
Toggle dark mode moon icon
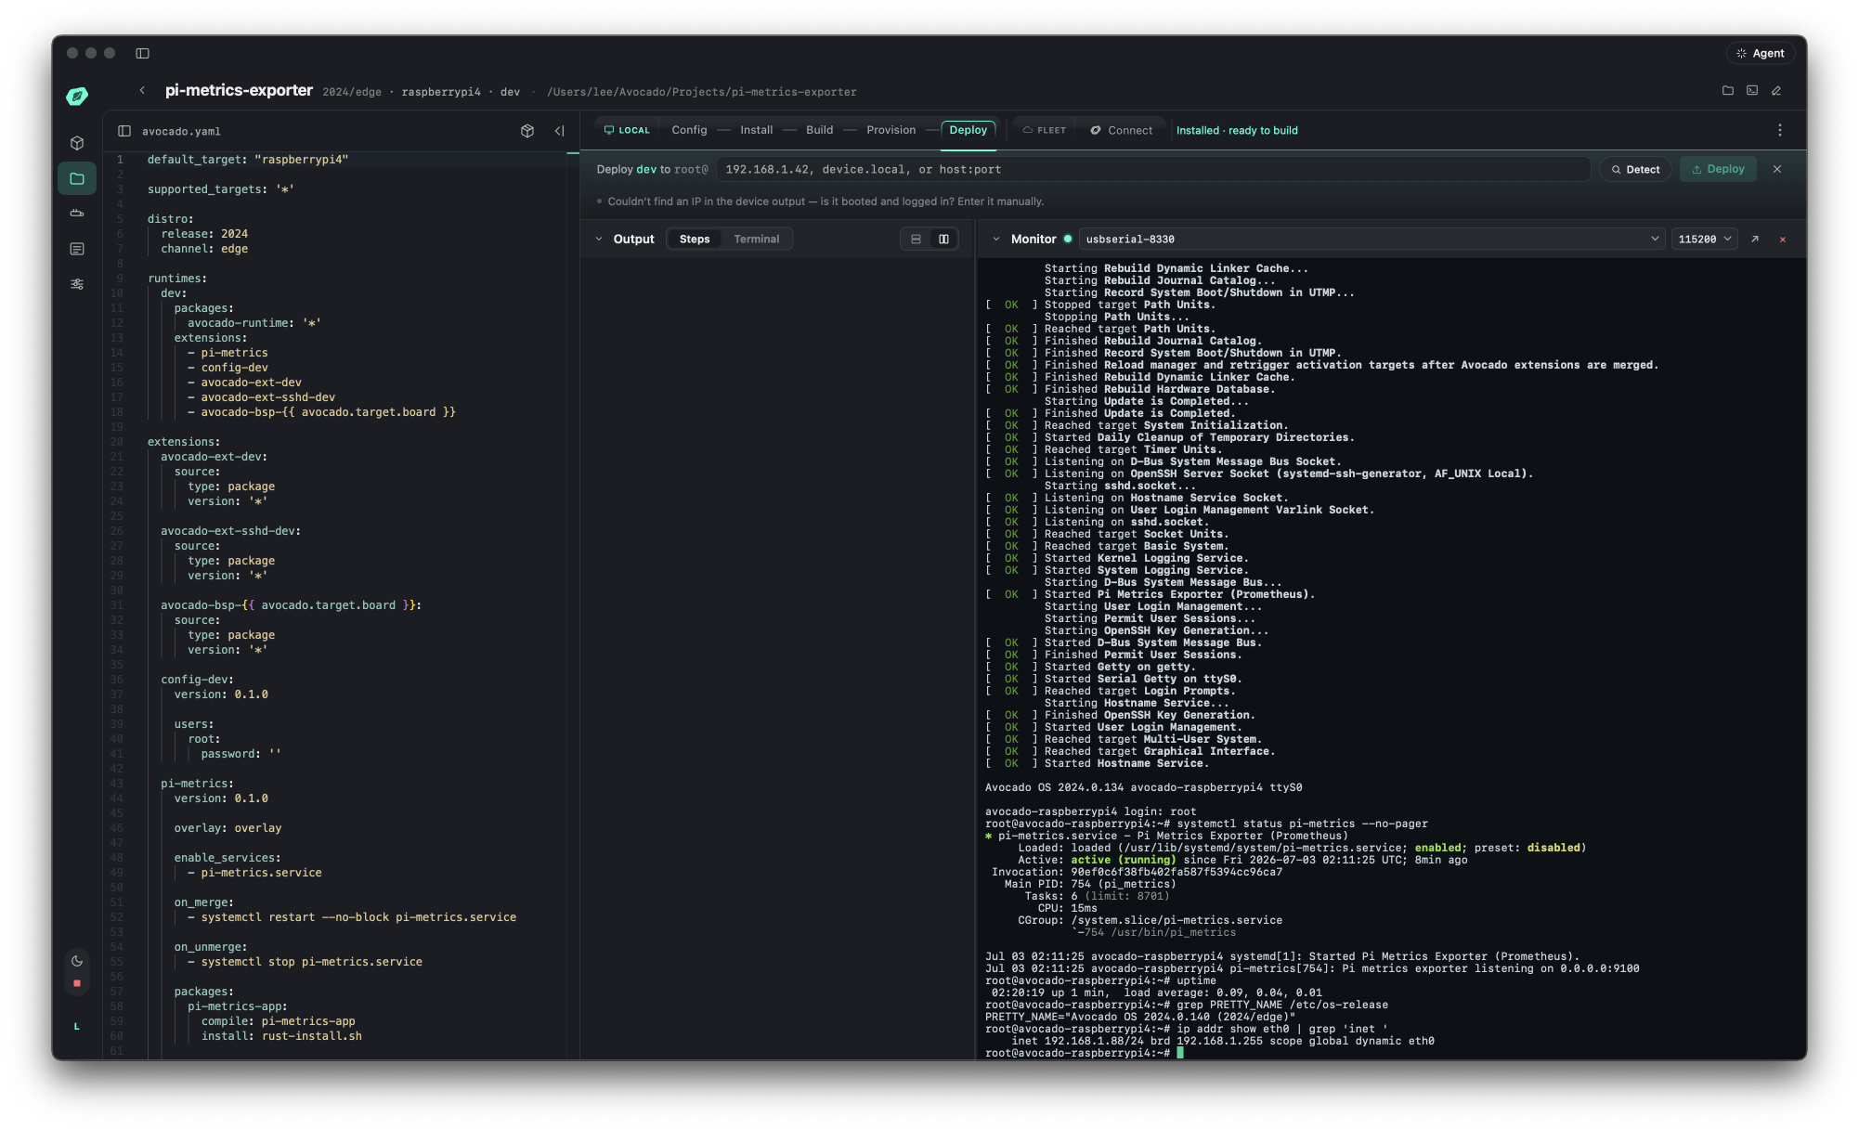pyautogui.click(x=77, y=961)
